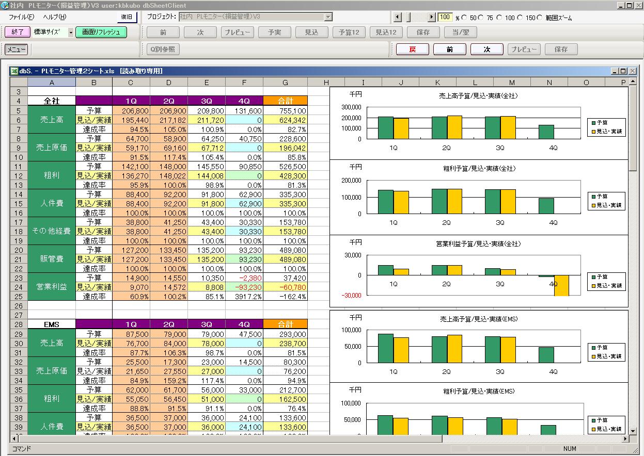Click the 復旧 button

coord(126,17)
